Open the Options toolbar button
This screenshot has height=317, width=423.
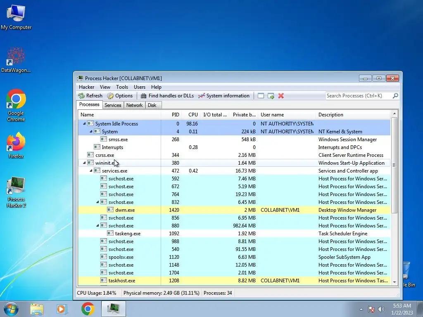[120, 96]
